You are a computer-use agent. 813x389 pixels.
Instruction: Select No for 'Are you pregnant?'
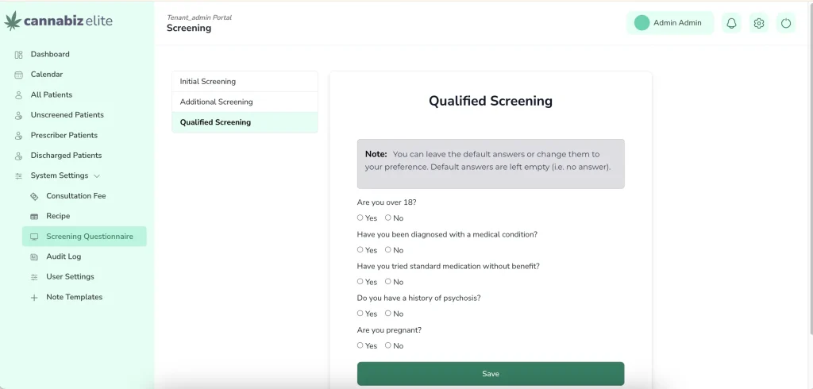click(x=387, y=345)
